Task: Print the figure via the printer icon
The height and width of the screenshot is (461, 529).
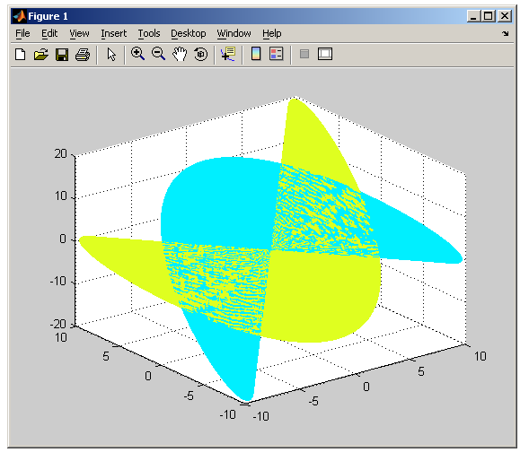Action: (83, 54)
